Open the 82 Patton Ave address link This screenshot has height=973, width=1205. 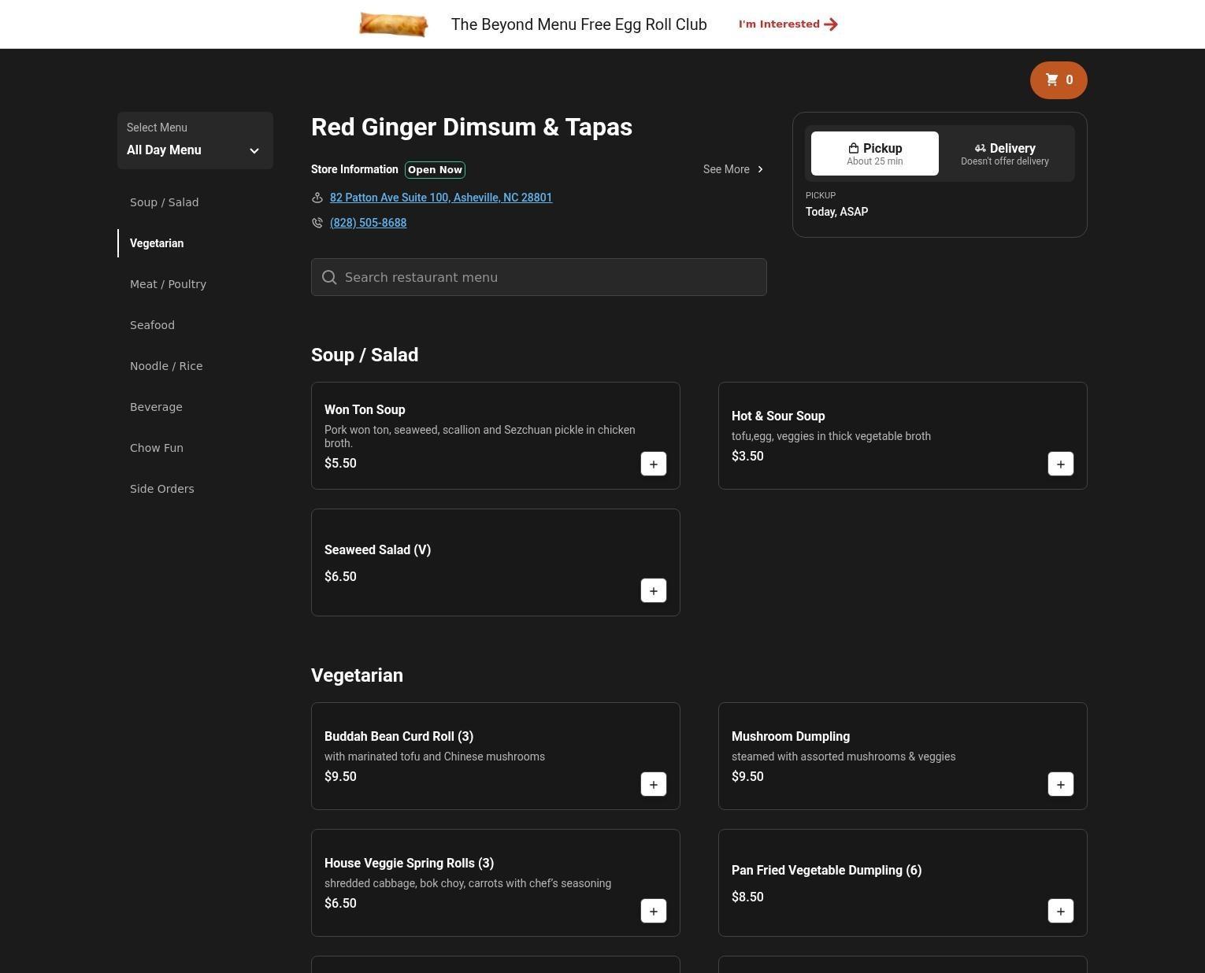440,198
